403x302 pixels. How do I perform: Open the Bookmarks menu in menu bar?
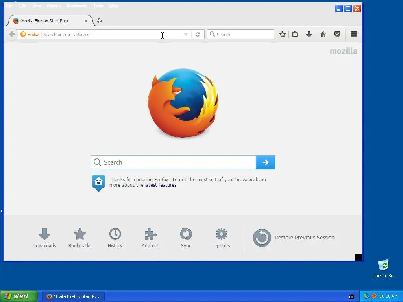tap(77, 6)
